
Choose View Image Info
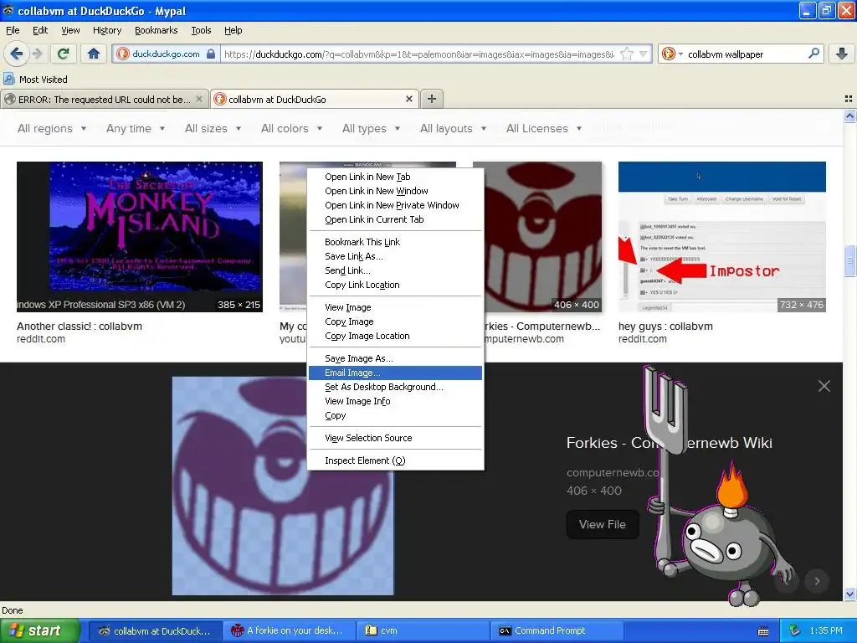click(395, 401)
